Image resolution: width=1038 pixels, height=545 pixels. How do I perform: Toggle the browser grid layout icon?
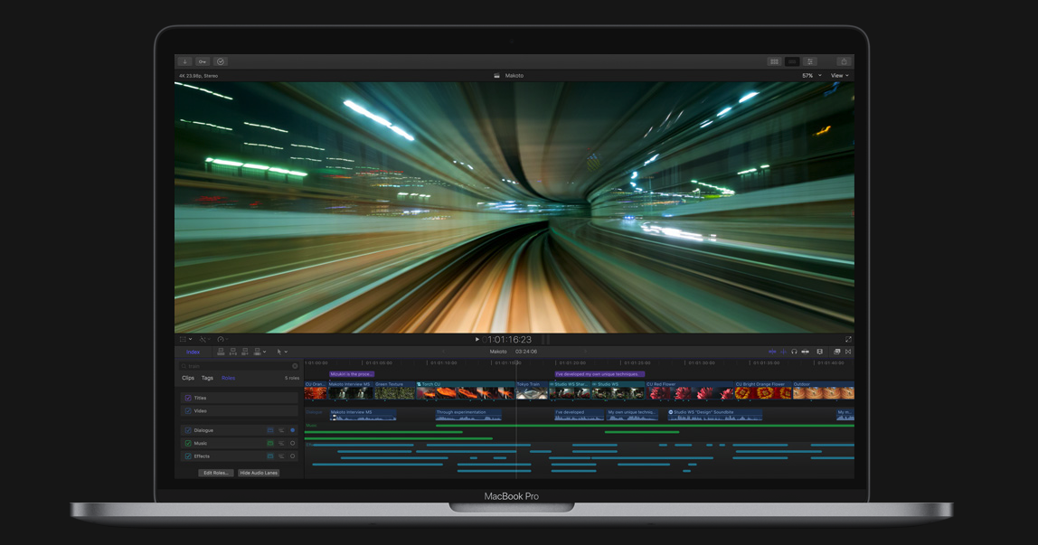[774, 61]
